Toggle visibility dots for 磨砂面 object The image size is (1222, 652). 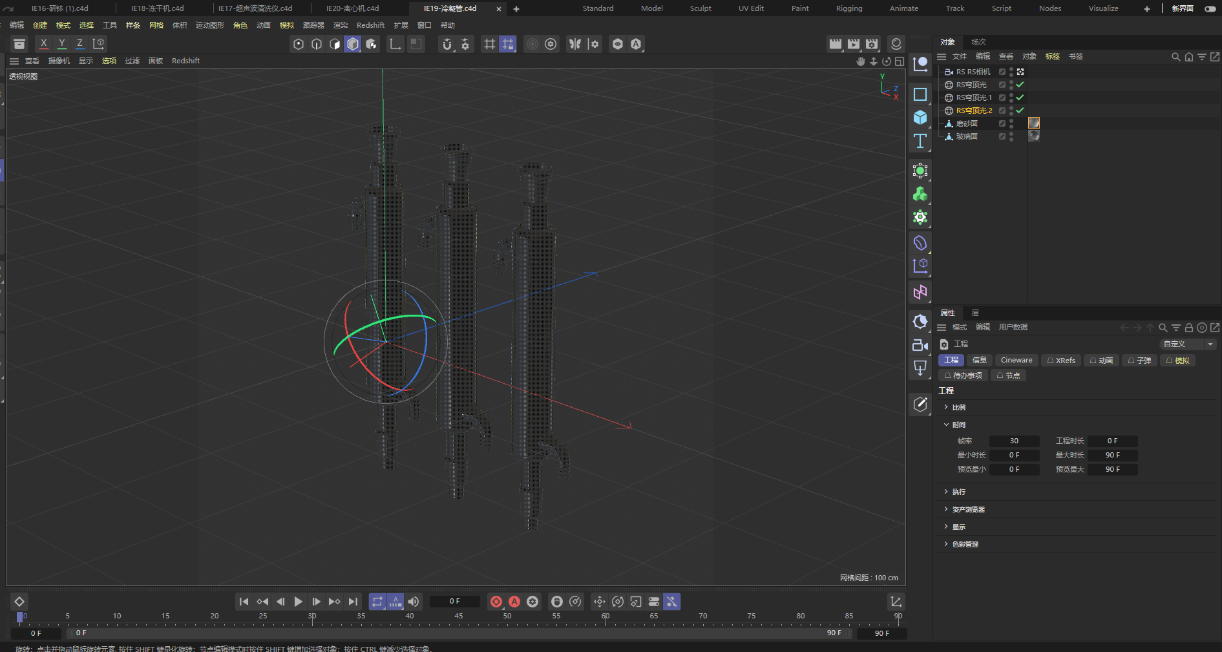(x=1011, y=123)
